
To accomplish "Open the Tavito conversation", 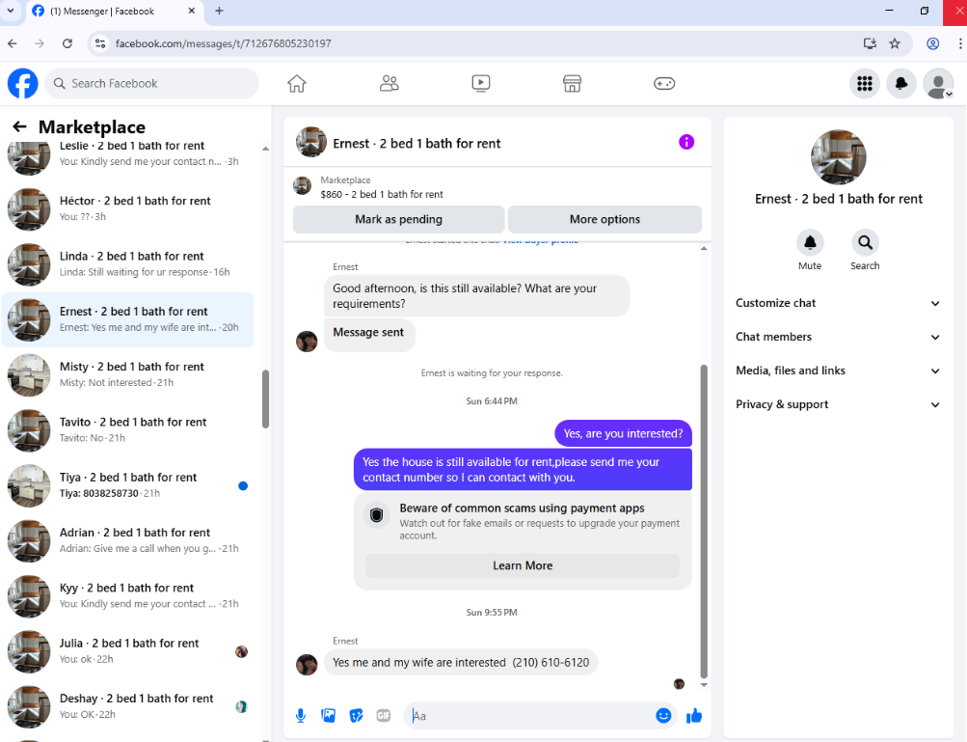I will point(127,430).
